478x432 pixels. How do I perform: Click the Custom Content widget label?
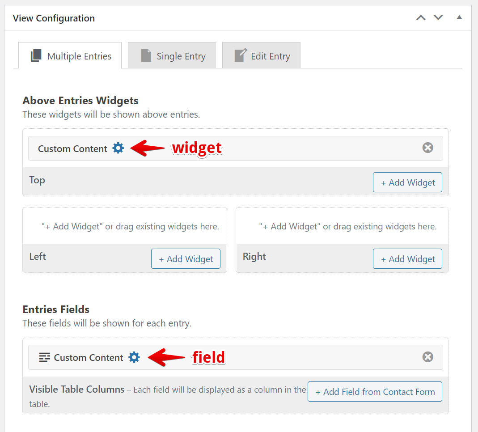coord(72,149)
